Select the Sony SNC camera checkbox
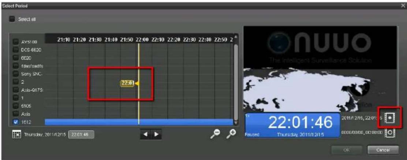 pyautogui.click(x=16, y=74)
